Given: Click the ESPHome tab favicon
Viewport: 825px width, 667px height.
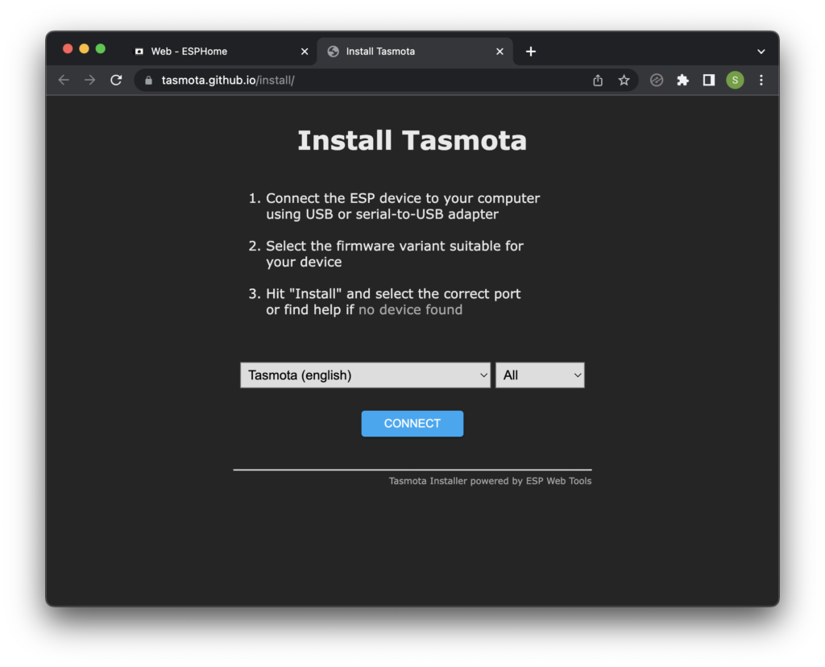Looking at the screenshot, I should point(139,52).
